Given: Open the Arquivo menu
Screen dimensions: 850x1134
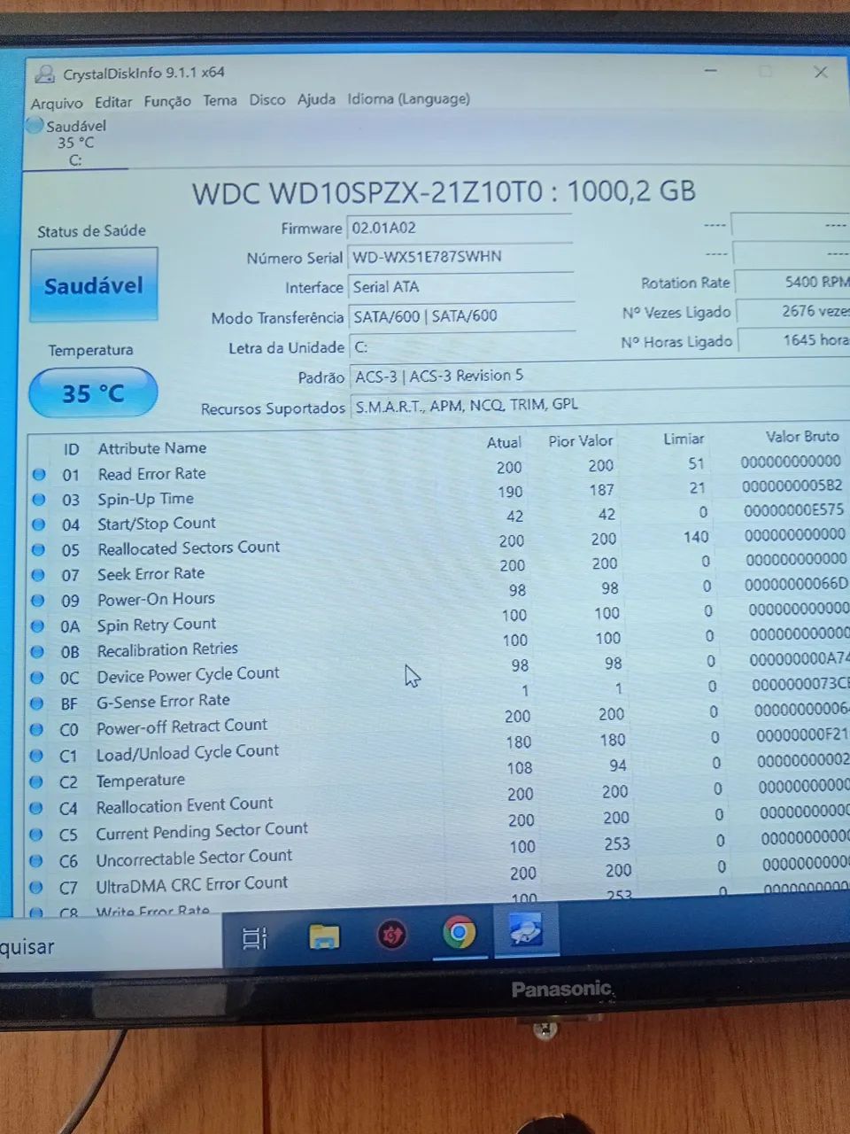Looking at the screenshot, I should 57,103.
